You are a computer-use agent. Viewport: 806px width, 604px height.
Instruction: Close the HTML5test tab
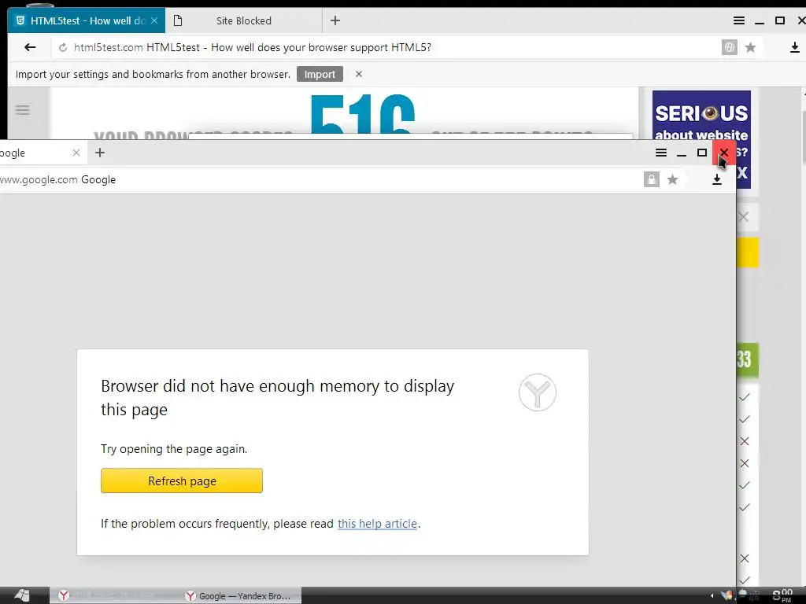[154, 21]
